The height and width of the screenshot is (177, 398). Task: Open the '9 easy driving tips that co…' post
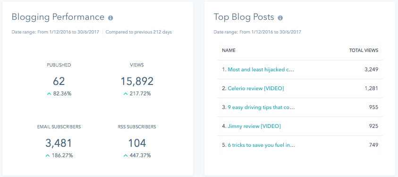click(261, 107)
